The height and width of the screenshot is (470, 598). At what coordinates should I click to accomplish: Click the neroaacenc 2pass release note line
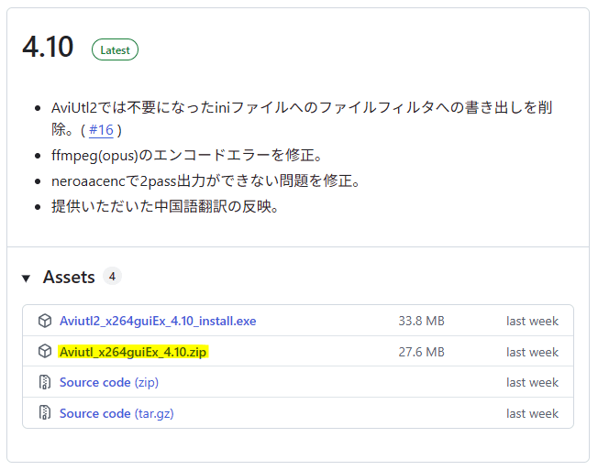coord(205,180)
